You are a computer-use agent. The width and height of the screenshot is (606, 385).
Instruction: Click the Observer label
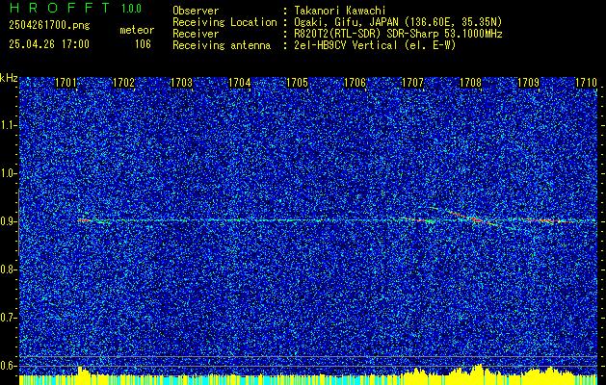coord(196,11)
